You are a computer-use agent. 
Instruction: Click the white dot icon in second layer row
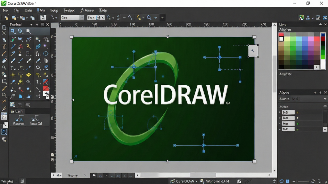coord(298,118)
